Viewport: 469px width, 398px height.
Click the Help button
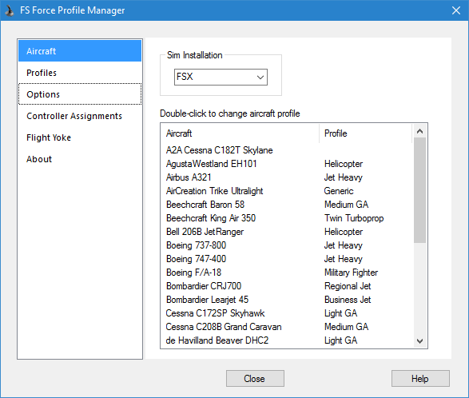pos(420,379)
